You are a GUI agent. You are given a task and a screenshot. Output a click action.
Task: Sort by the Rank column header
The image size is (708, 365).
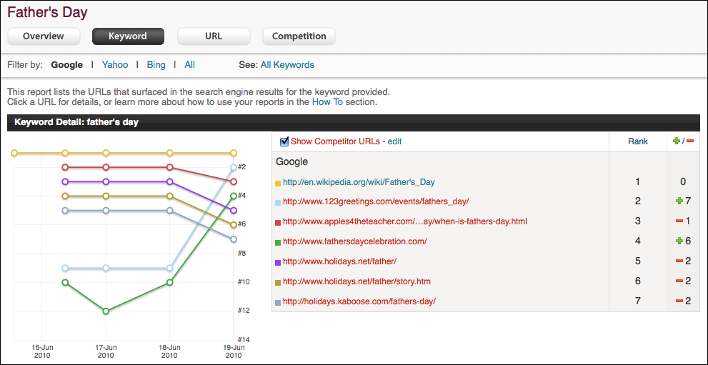637,141
